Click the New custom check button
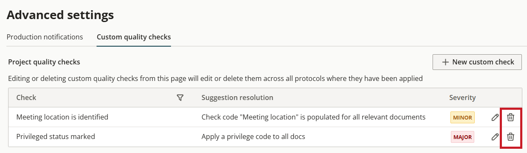Screen dimensions: 527x153 [477, 62]
